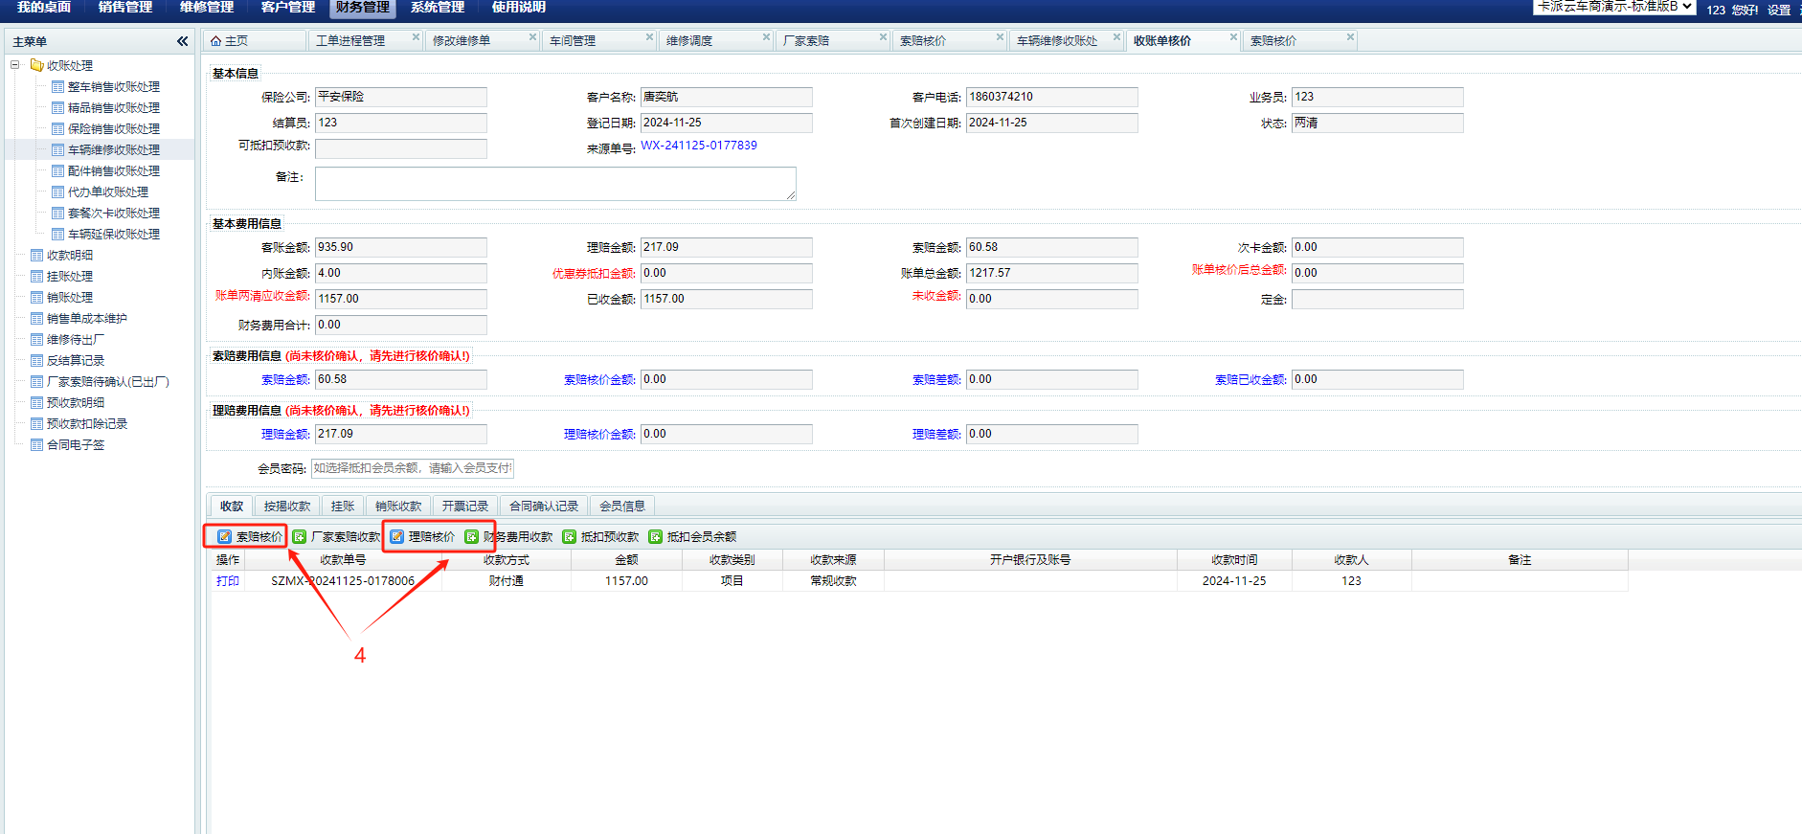1802x834 pixels.
Task: Close the 厂家索赔 tab
Action: pyautogui.click(x=883, y=37)
